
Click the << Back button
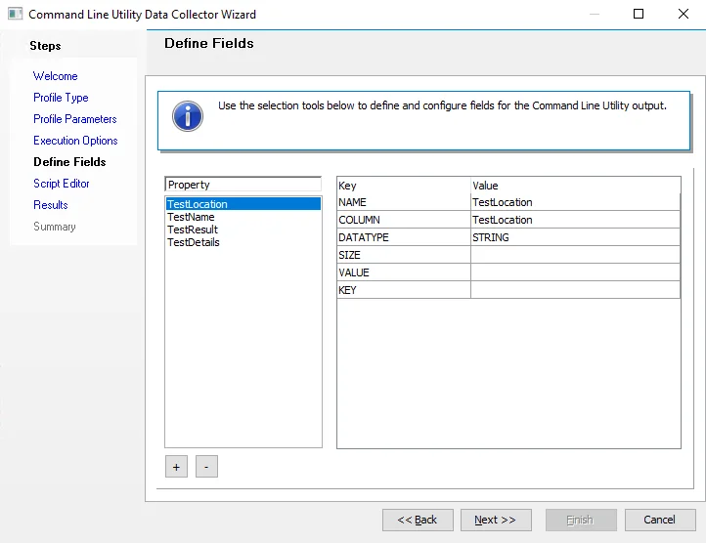pyautogui.click(x=418, y=521)
